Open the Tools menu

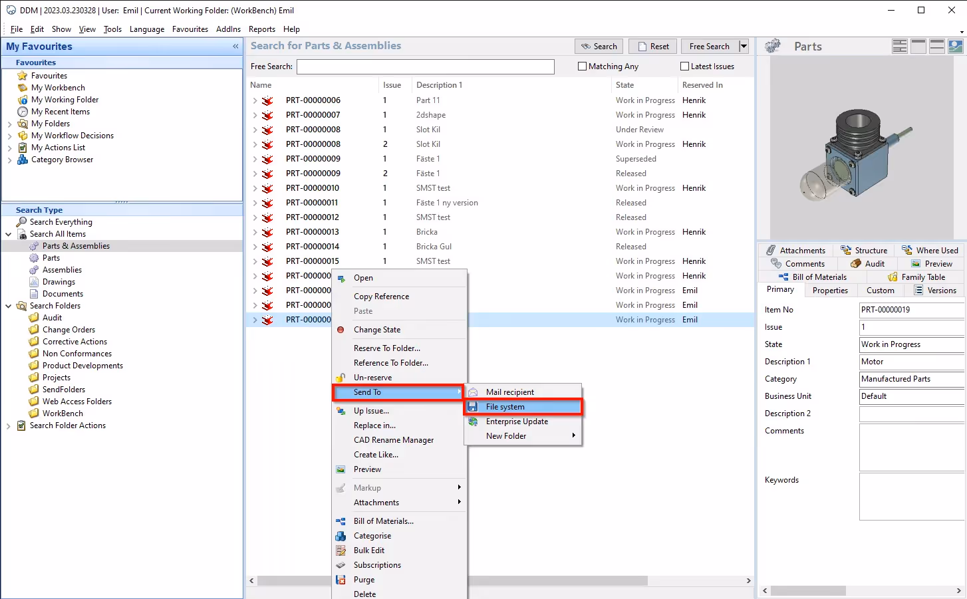coord(112,29)
